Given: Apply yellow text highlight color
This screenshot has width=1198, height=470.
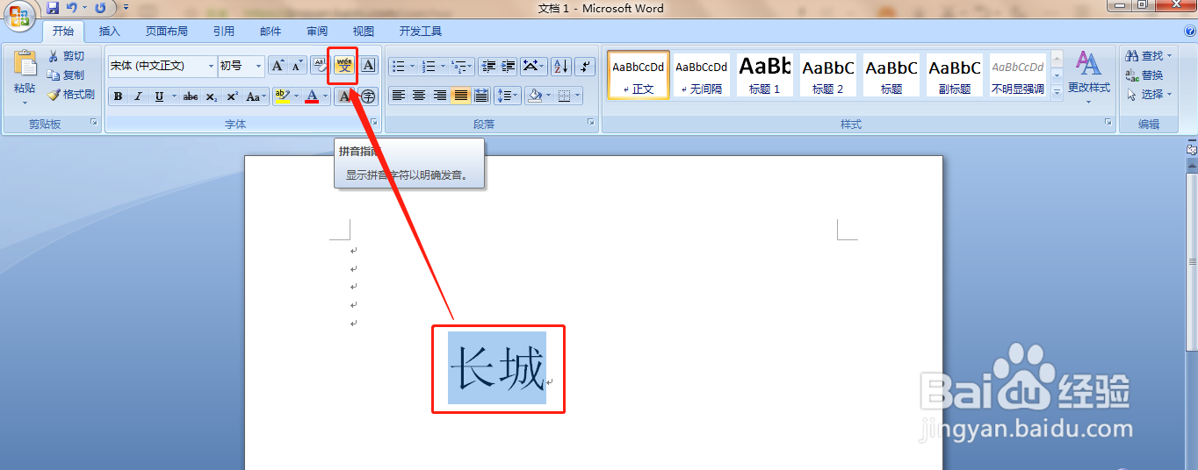Looking at the screenshot, I should click(281, 96).
